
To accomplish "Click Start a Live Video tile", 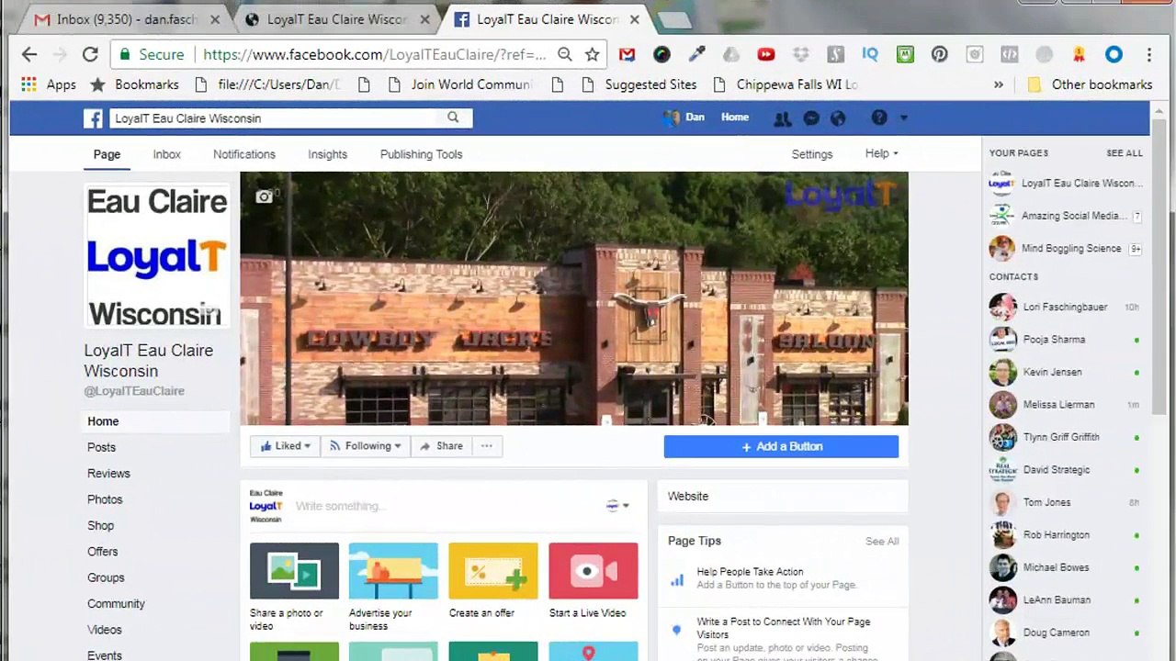I will (x=593, y=581).
